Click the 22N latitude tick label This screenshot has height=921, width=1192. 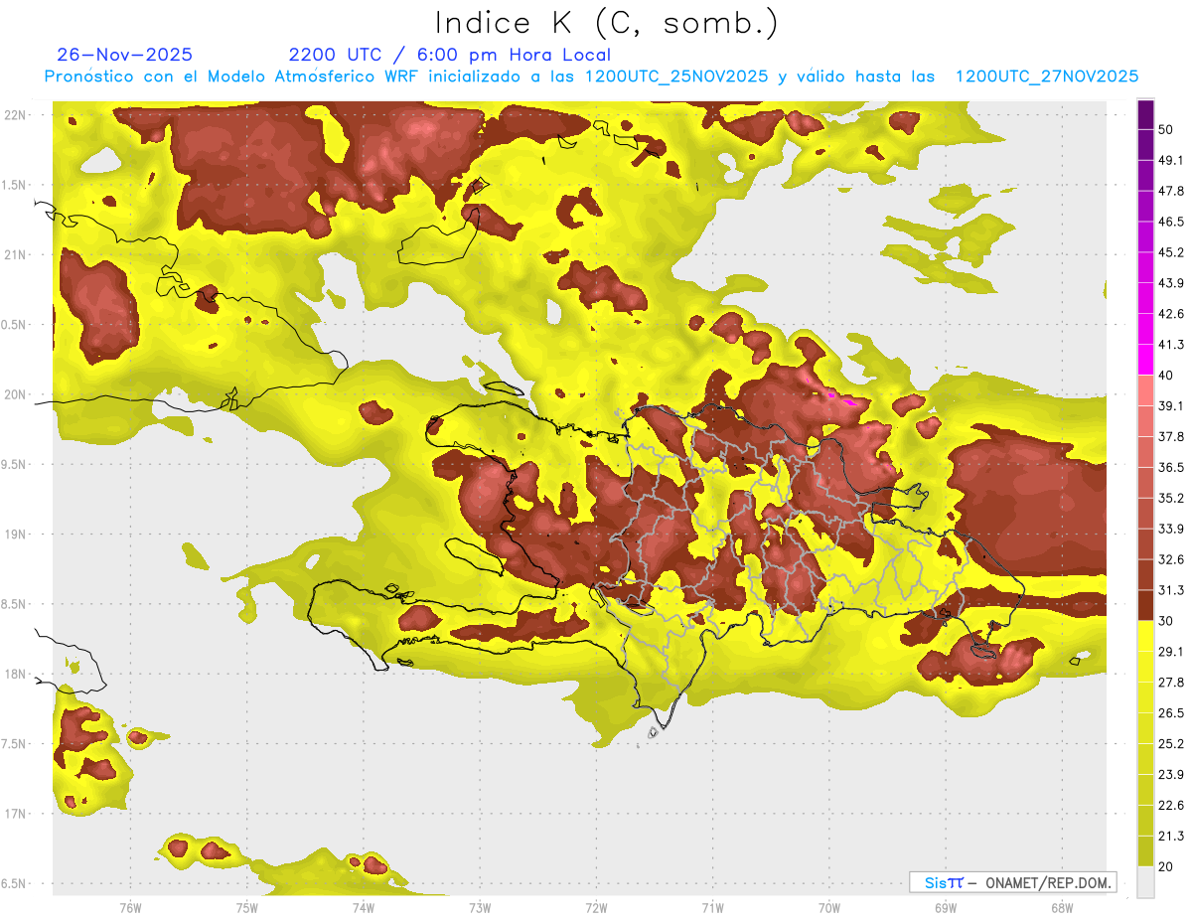(16, 115)
